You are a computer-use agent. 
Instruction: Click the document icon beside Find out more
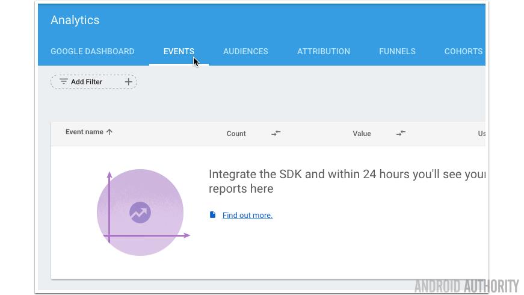pos(212,215)
